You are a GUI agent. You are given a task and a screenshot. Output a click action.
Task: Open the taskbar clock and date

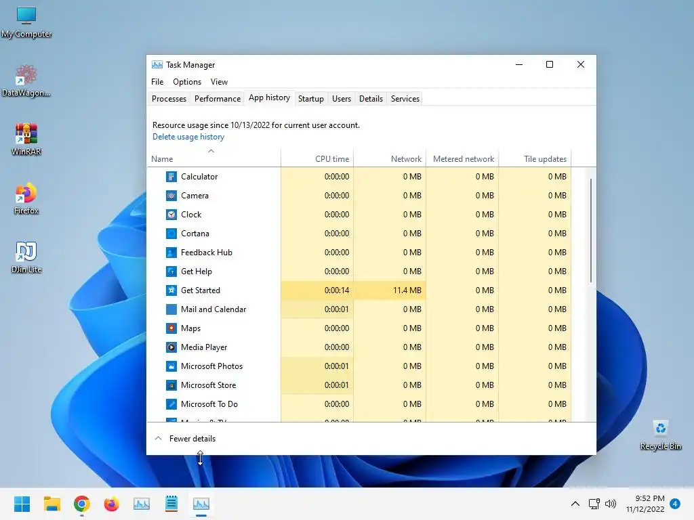[645, 504]
